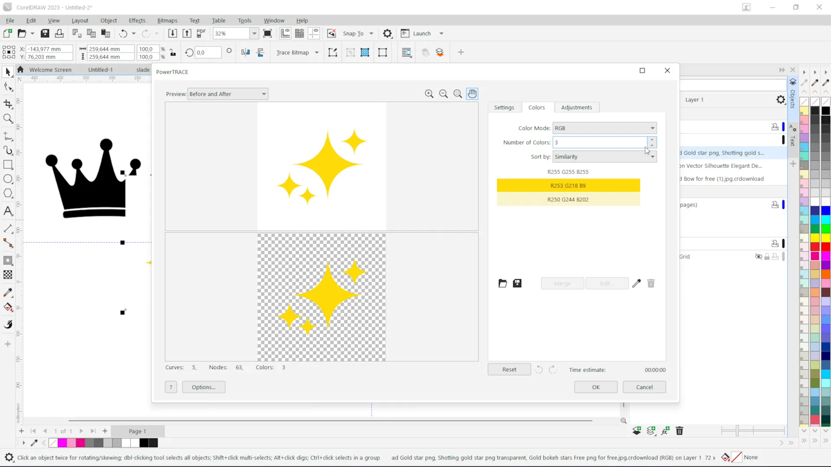Open a color palette file in PowerTRACE
Image resolution: width=831 pixels, height=467 pixels.
(502, 283)
